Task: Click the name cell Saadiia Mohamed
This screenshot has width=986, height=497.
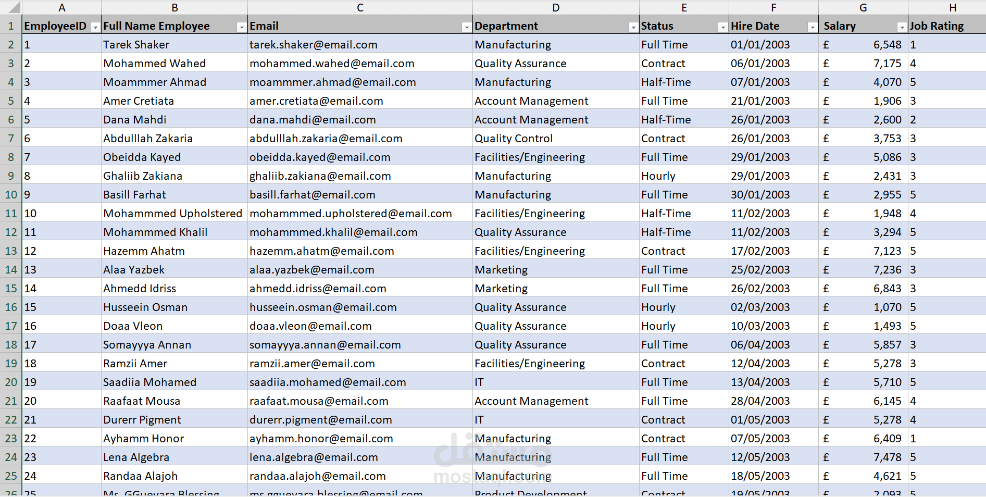Action: tap(174, 382)
